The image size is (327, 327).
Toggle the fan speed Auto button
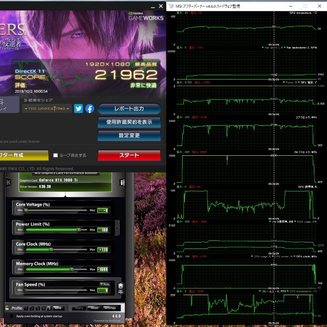(x=105, y=284)
